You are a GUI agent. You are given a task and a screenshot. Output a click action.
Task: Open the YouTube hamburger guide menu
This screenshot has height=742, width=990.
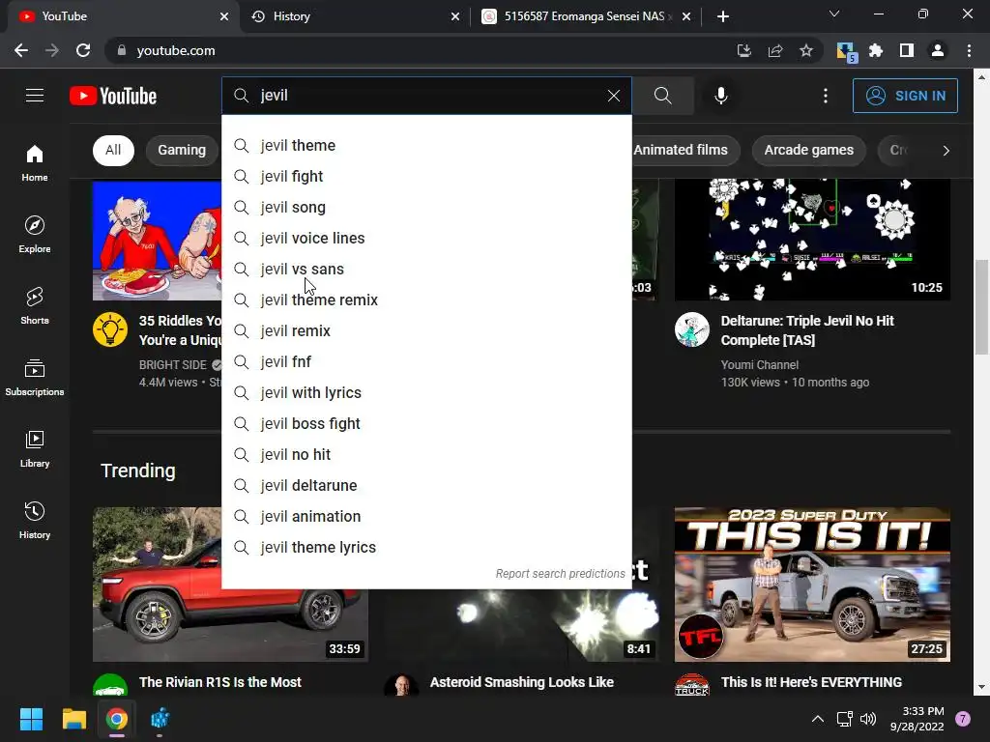(x=35, y=96)
